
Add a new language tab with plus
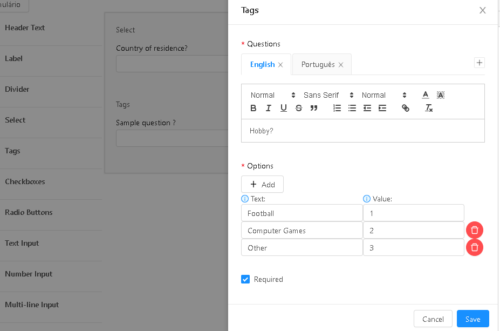pyautogui.click(x=480, y=63)
